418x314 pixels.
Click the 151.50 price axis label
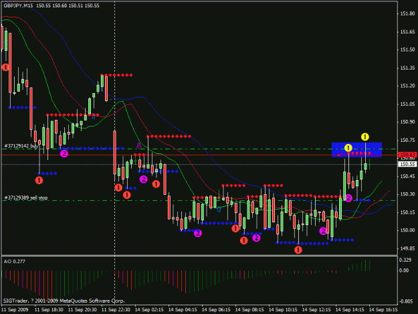pos(407,50)
